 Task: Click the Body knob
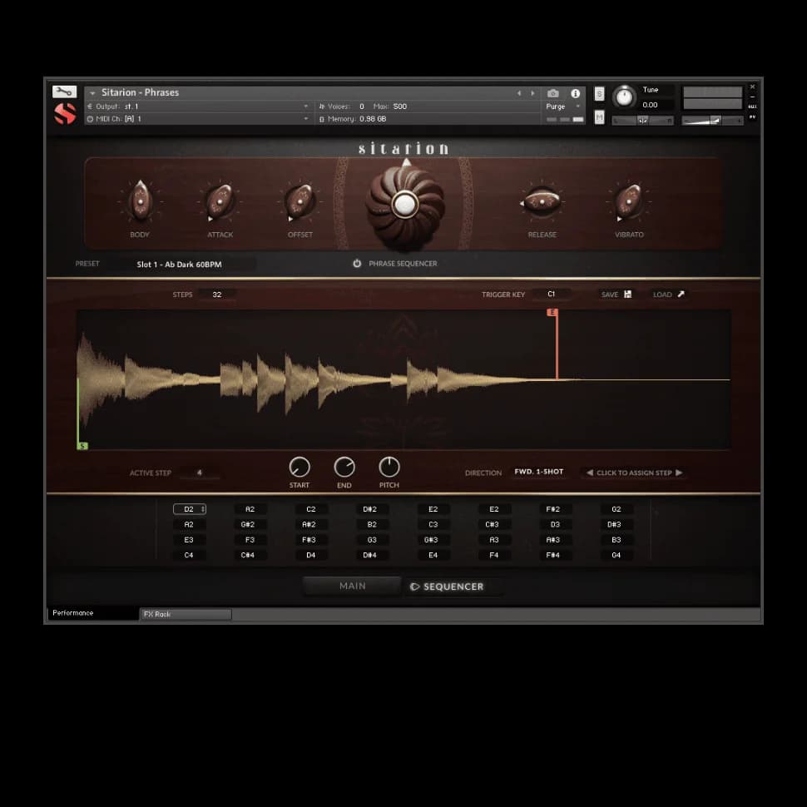pos(140,202)
